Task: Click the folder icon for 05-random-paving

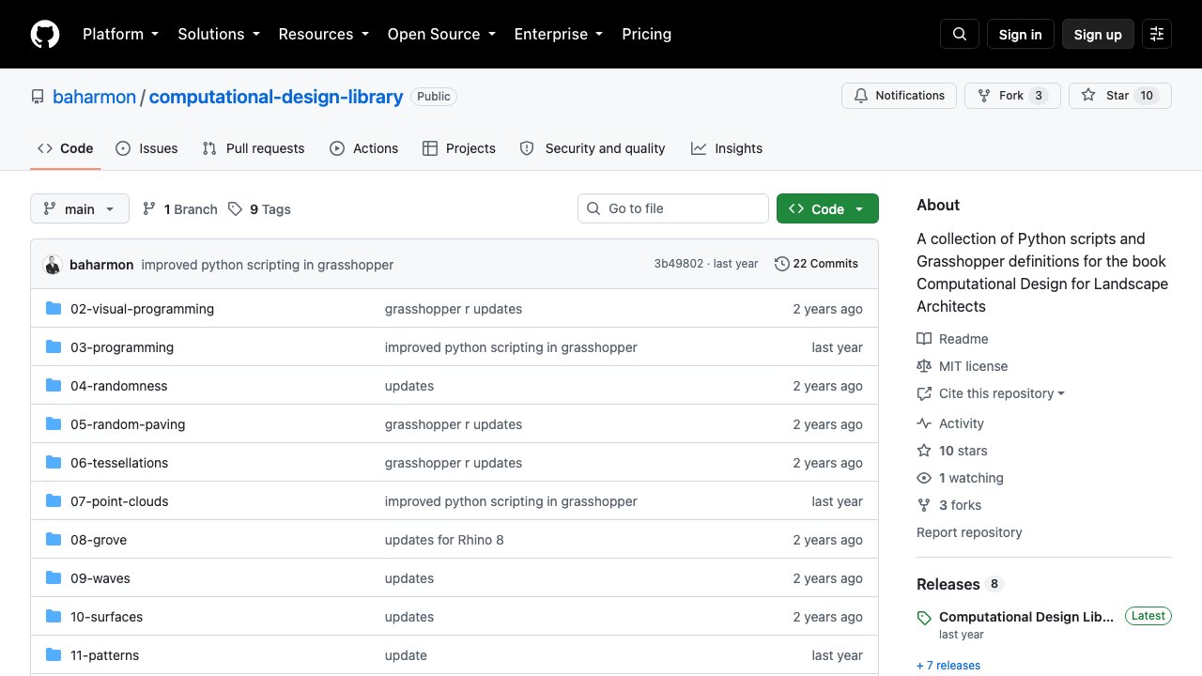Action: tap(54, 424)
